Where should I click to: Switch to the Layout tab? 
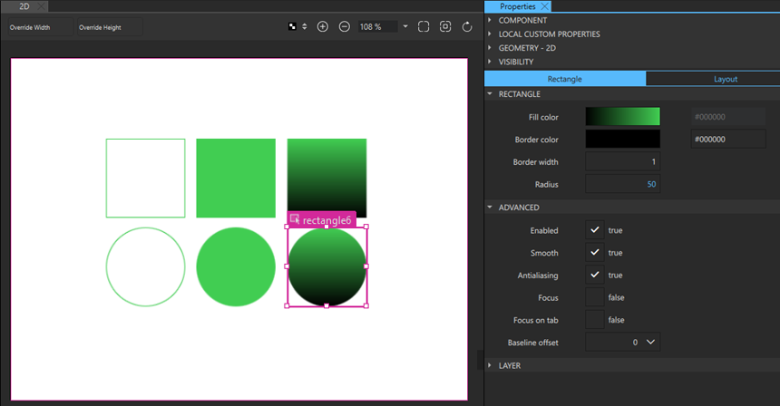pos(725,79)
